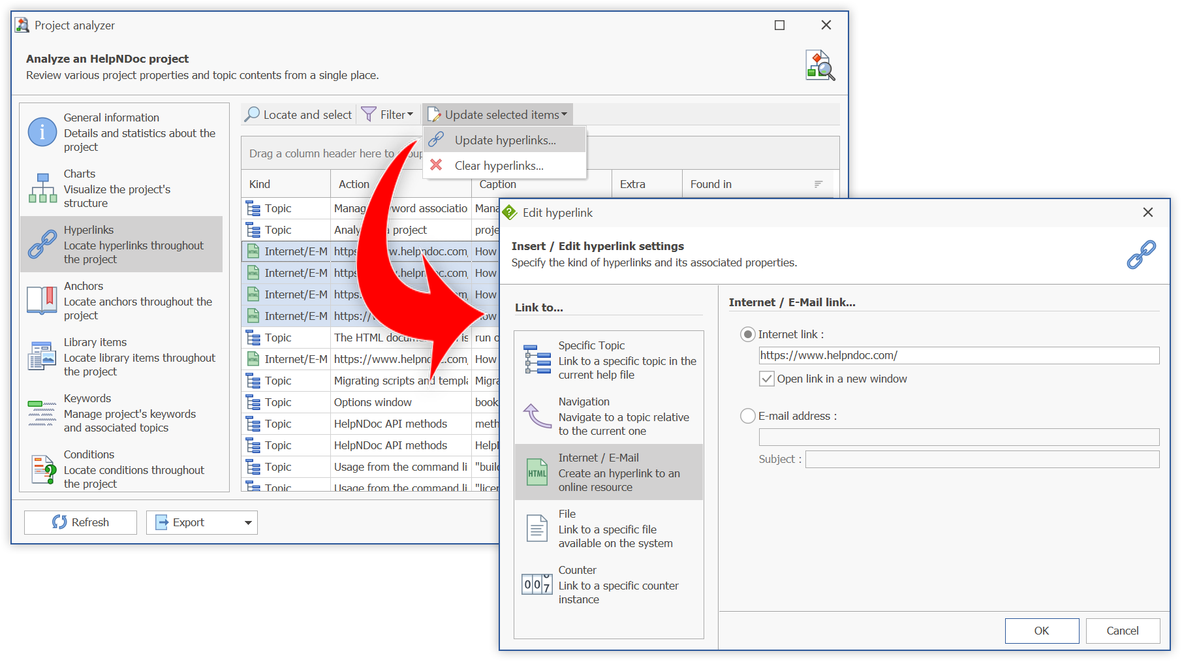The width and height of the screenshot is (1182, 662).
Task: Choose the Specific Topic link type icon
Action: [x=537, y=360]
